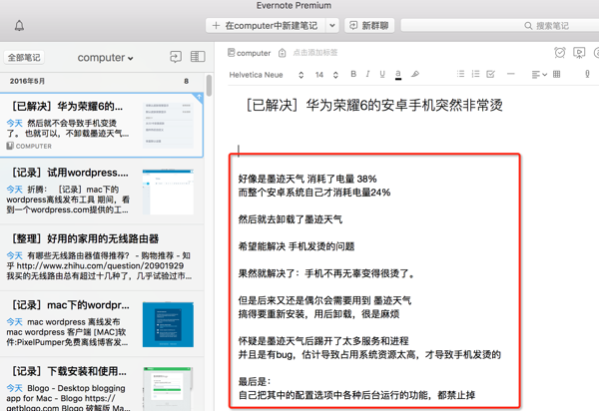Open note 好用的家用的无线路由器
Viewport: 599px width, 411px height.
101,257
